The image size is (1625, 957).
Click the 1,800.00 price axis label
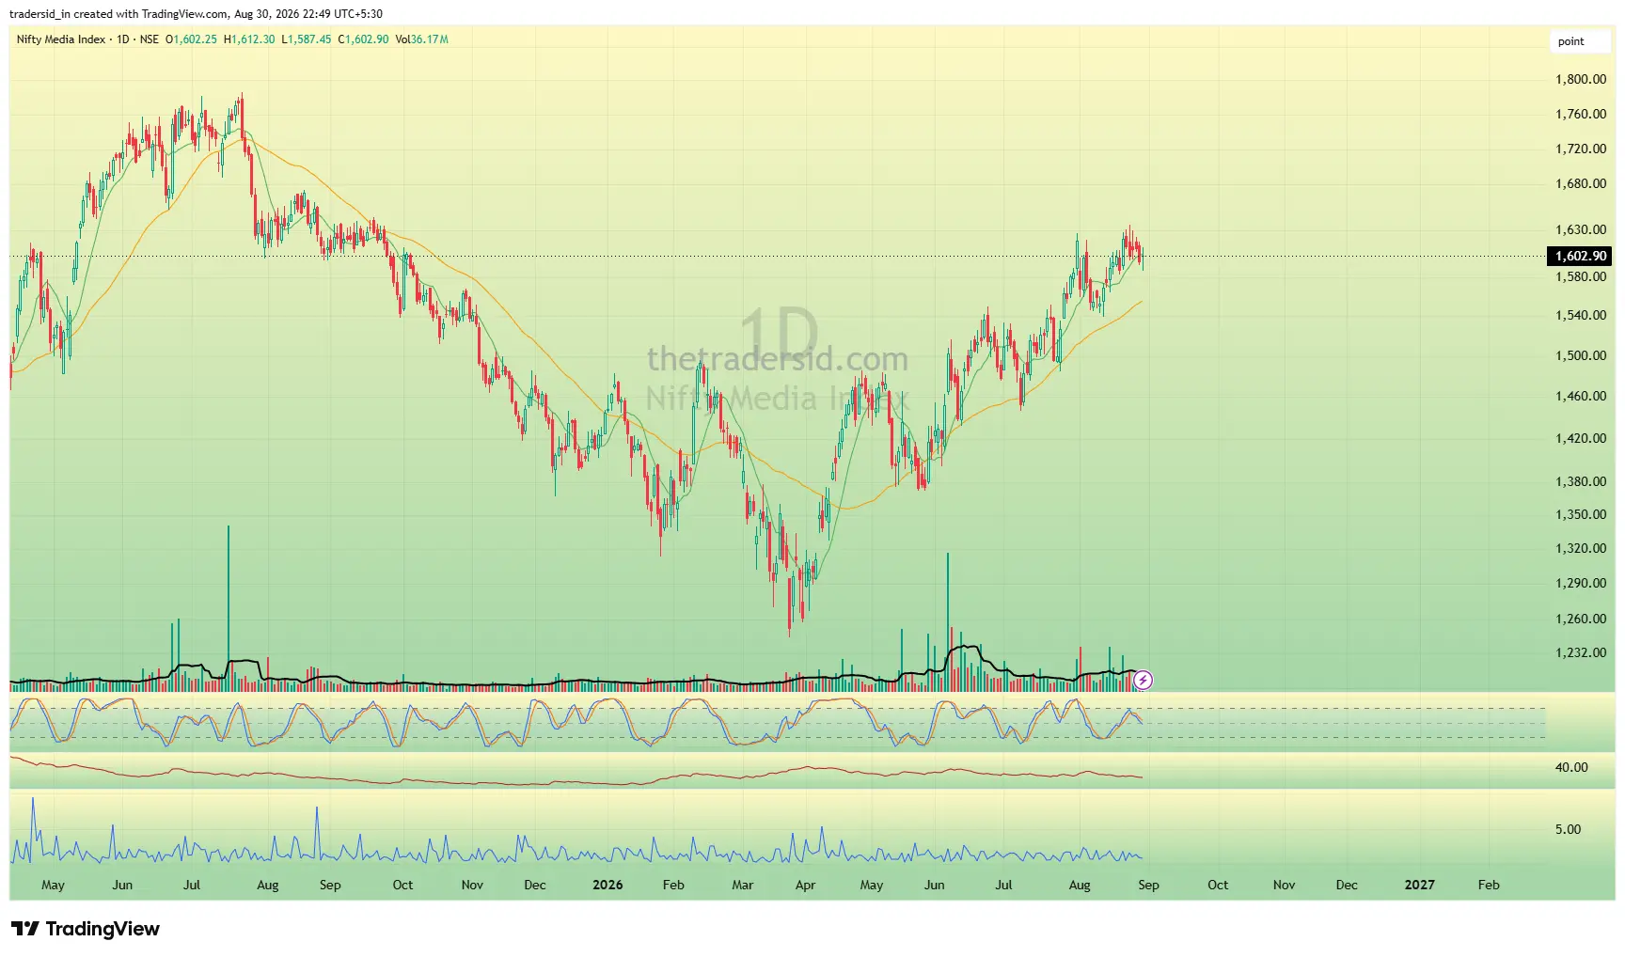pyautogui.click(x=1581, y=79)
